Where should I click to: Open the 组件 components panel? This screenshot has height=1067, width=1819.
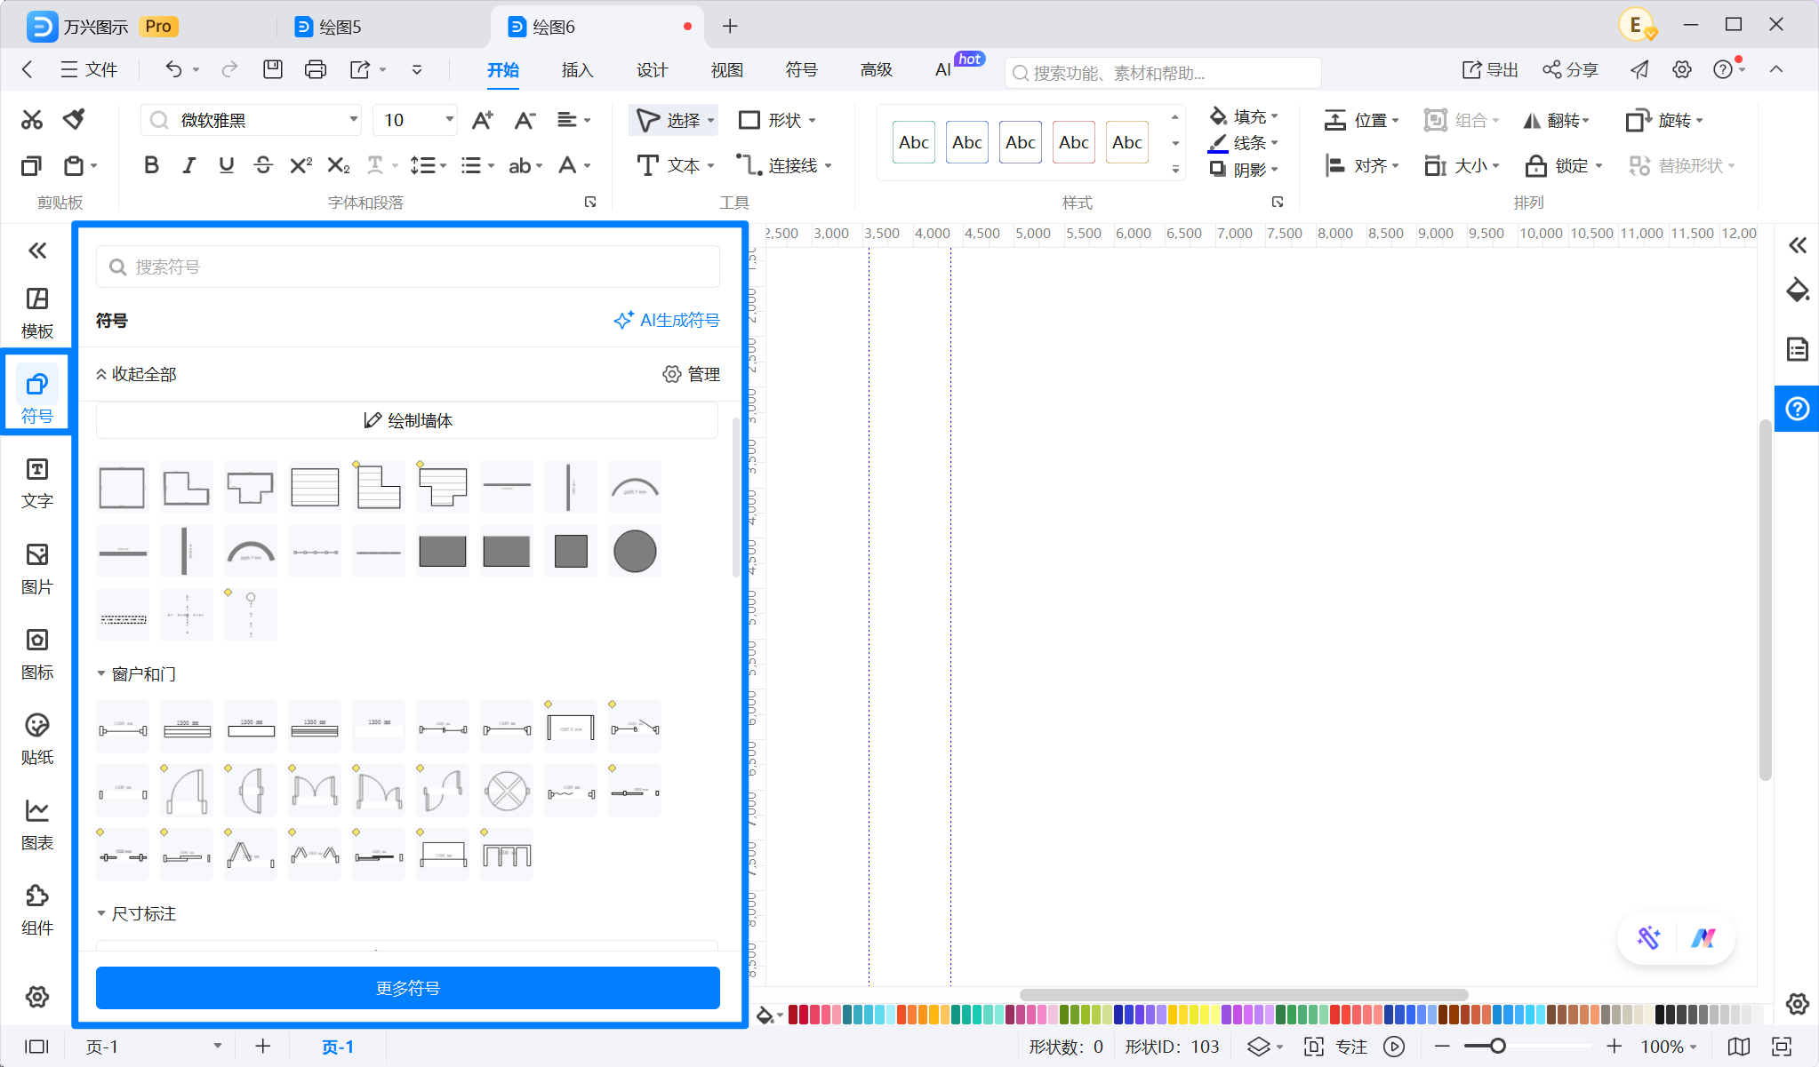(37, 910)
